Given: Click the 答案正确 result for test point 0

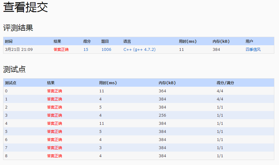Looking at the screenshot, I should point(55,91).
